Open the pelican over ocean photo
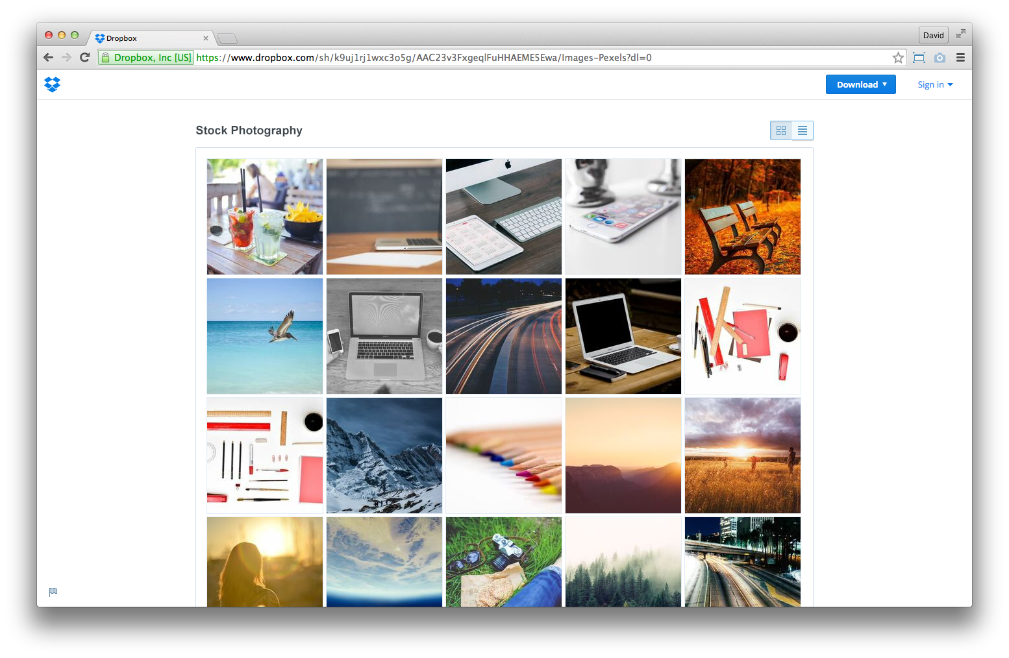This screenshot has height=658, width=1009. click(265, 336)
